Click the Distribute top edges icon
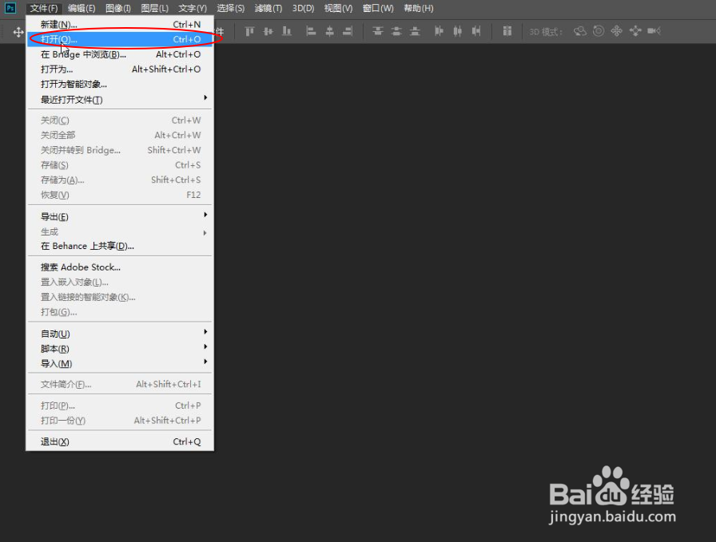 point(378,31)
